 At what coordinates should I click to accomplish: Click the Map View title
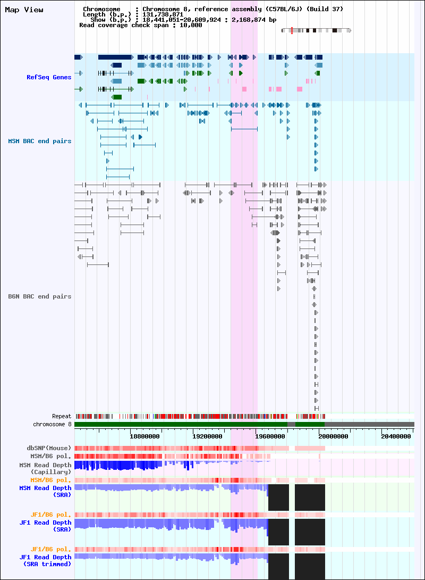pyautogui.click(x=24, y=10)
